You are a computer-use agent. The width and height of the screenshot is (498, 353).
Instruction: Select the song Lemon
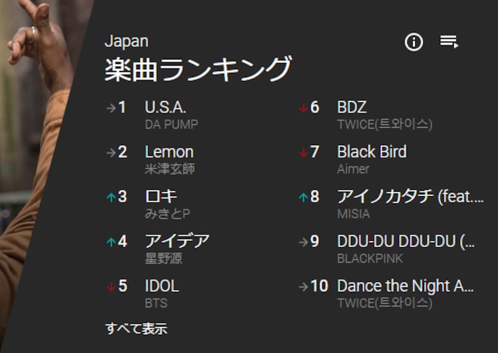tap(169, 152)
